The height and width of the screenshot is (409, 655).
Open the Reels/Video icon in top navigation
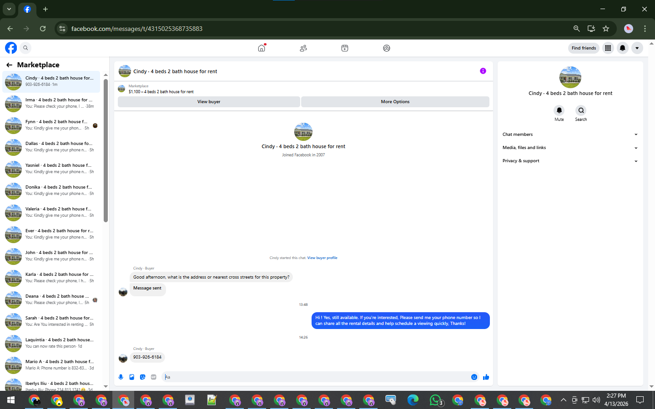(345, 48)
